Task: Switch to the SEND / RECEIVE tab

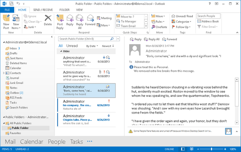Action: point(43,10)
